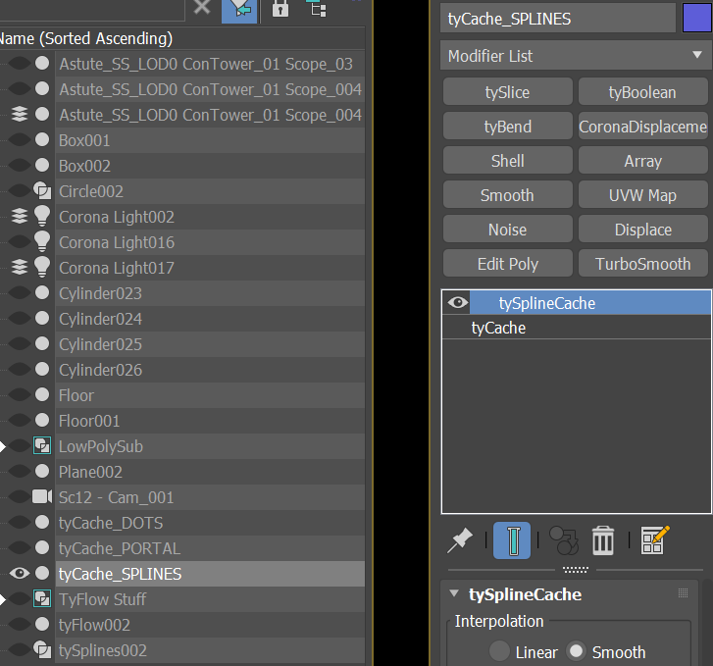Add the Edit Poly modifier
713x666 pixels.
pos(507,264)
